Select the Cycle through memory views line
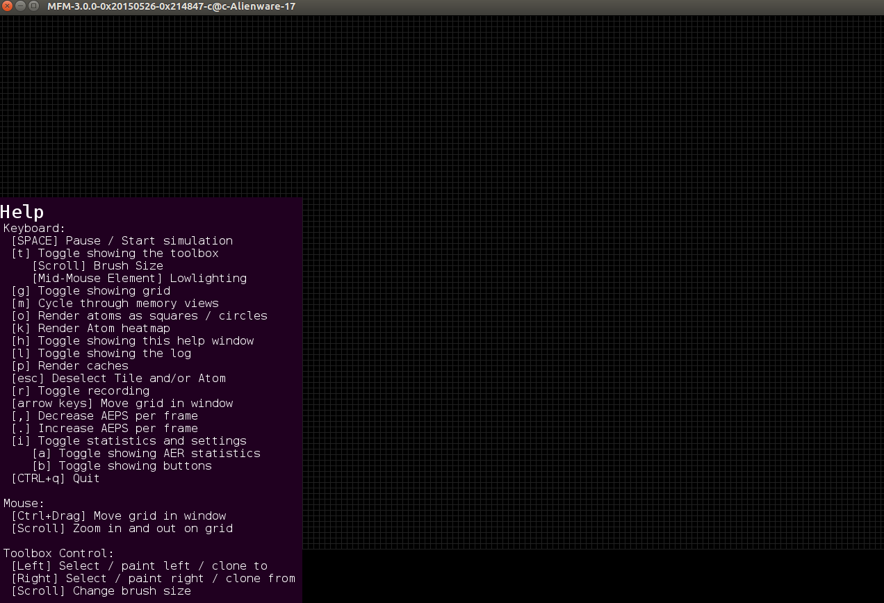Screen dimensions: 884x603 (115, 304)
